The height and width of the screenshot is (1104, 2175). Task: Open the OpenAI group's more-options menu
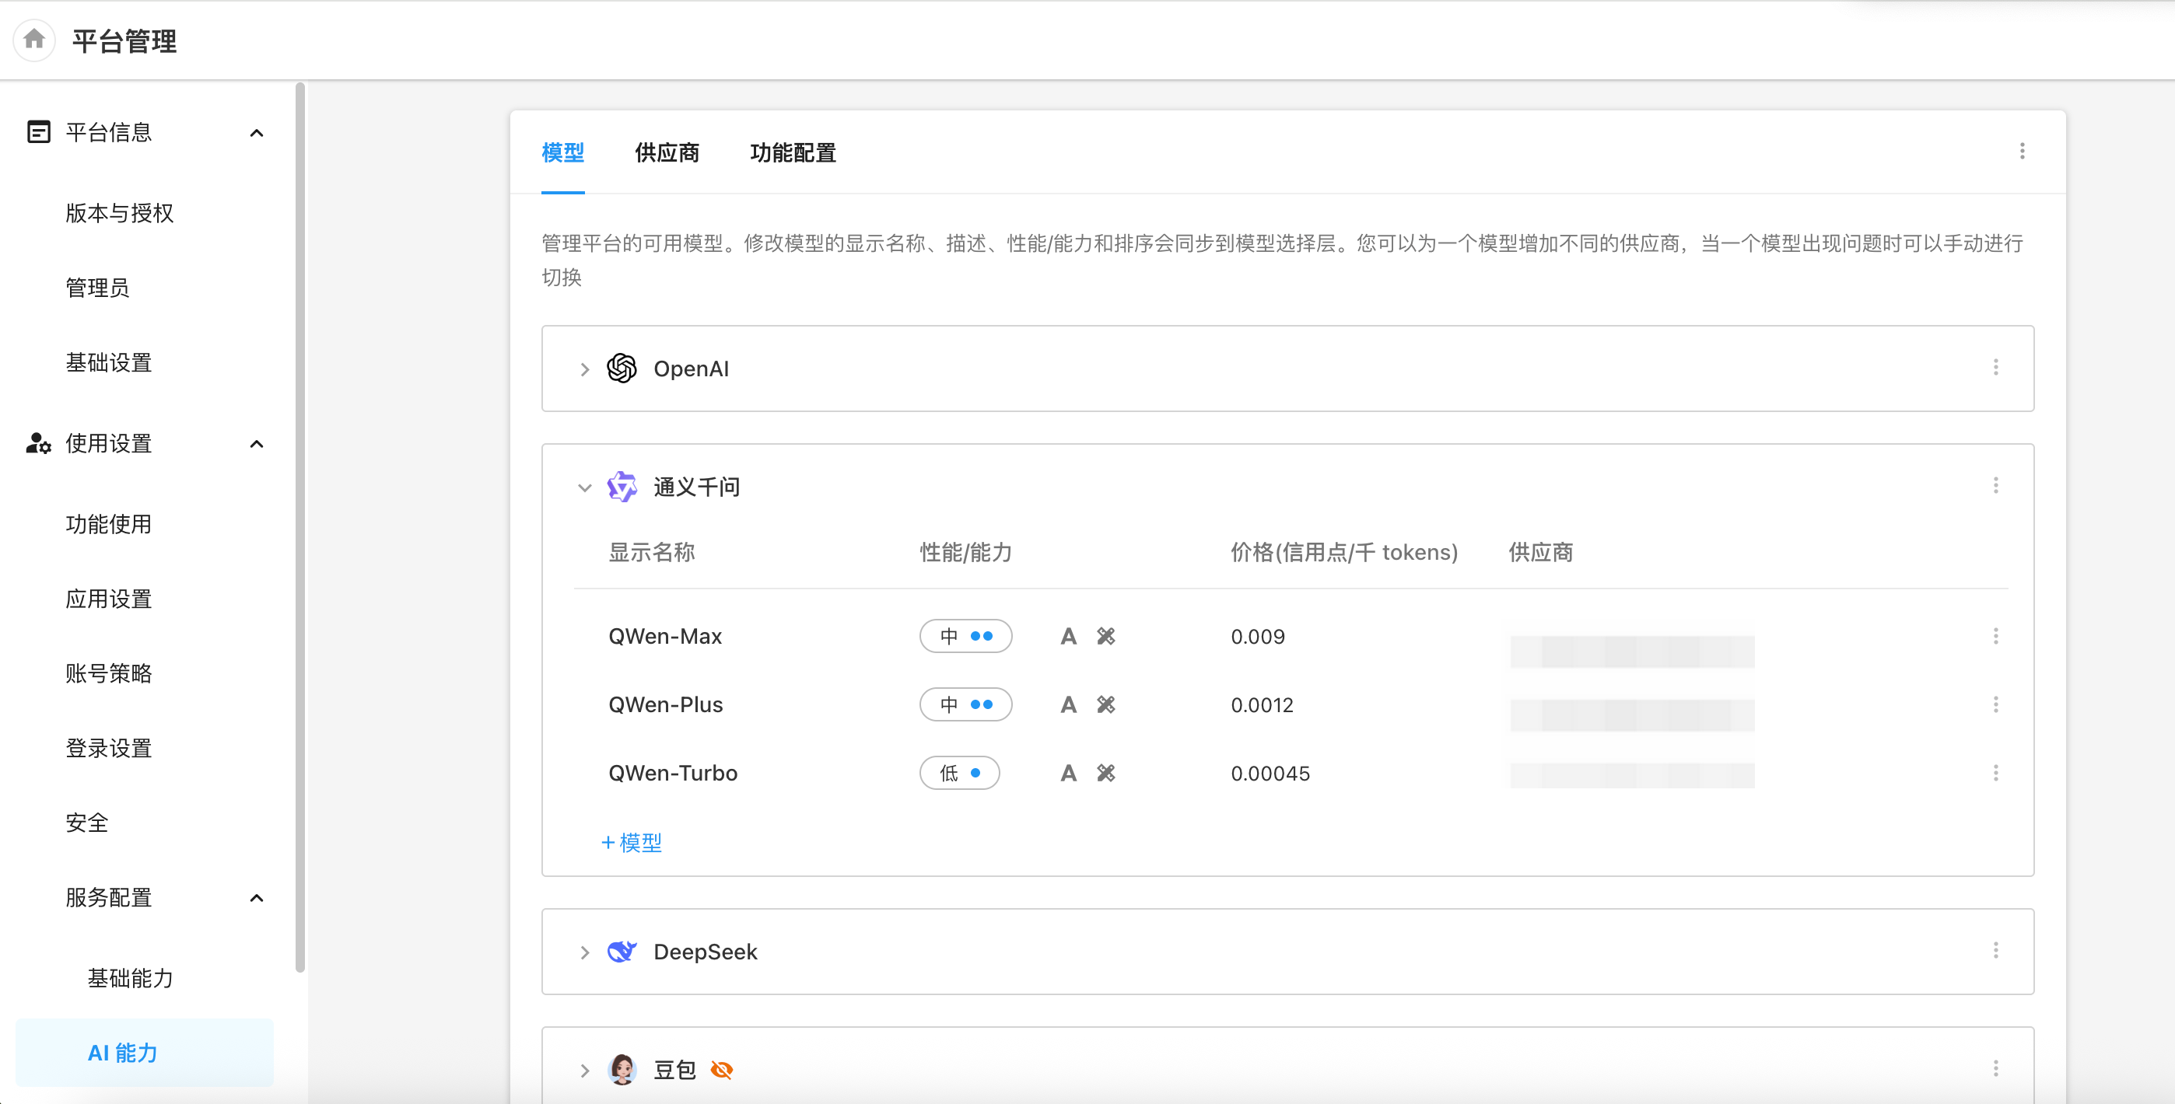point(1995,367)
